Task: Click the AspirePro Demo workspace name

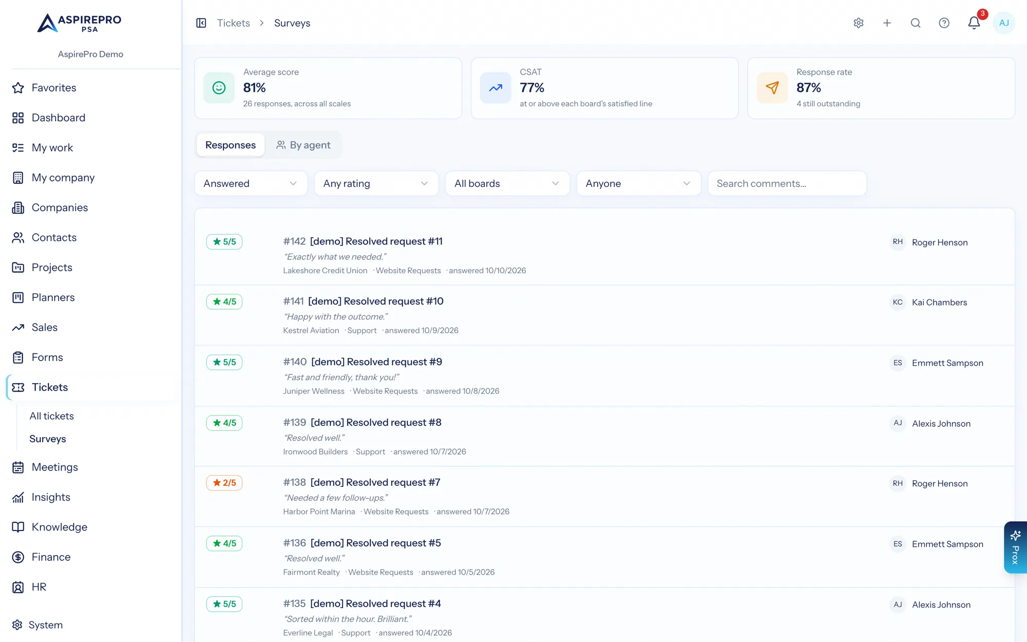Action: [x=90, y=54]
